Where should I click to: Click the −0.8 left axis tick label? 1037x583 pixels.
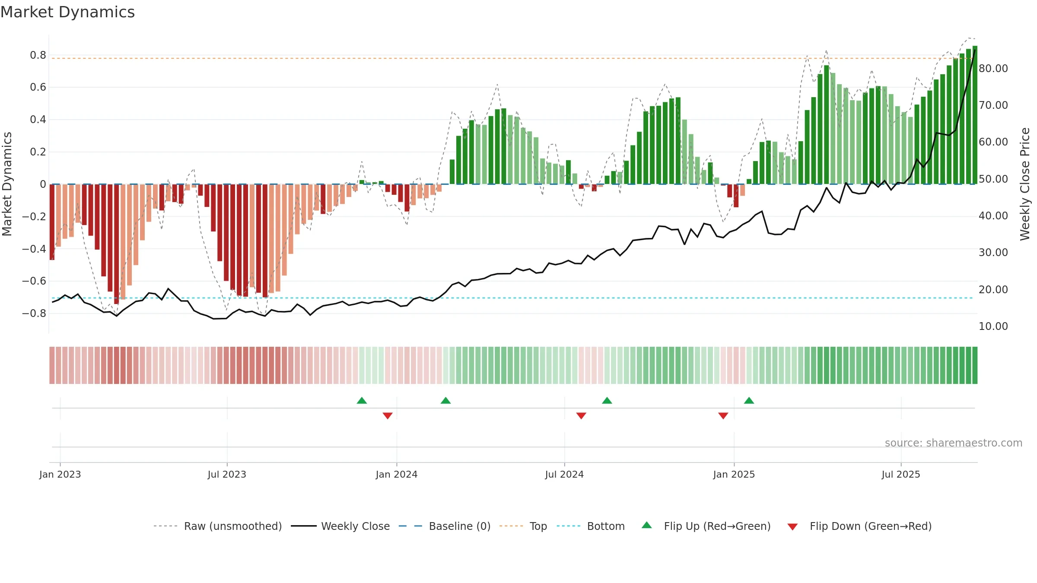coord(34,313)
